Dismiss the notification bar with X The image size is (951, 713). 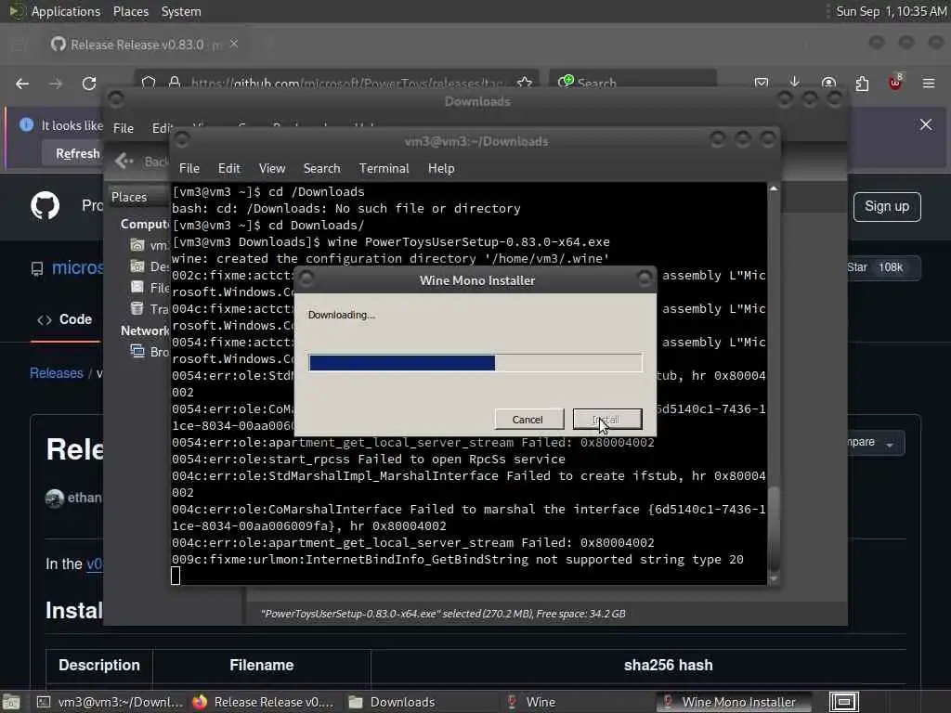coord(926,124)
